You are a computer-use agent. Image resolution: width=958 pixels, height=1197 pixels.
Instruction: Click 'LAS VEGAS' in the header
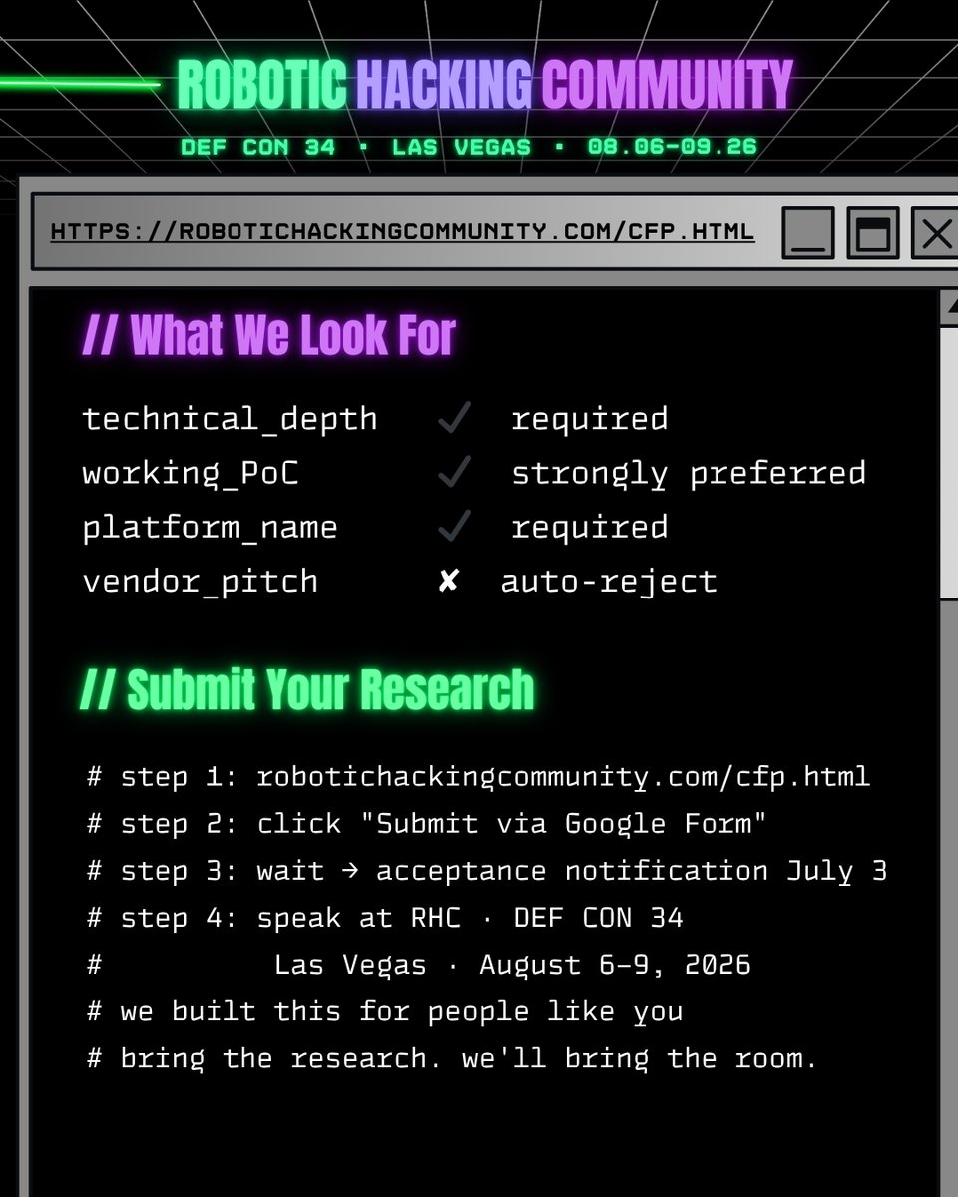coord(461,147)
